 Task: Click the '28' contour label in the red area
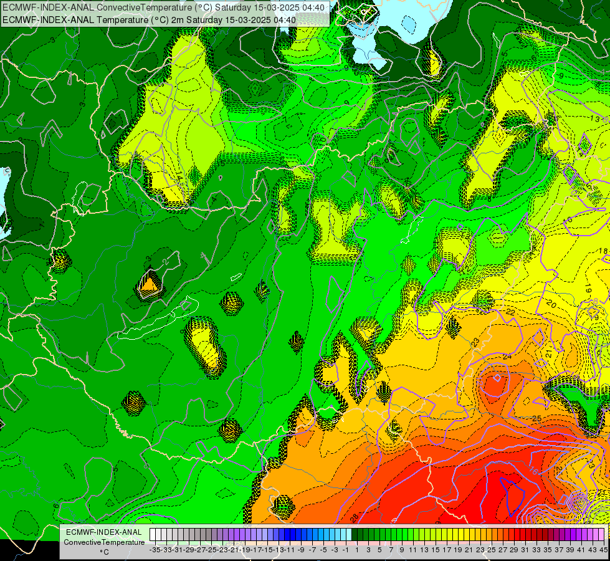[x=354, y=518]
